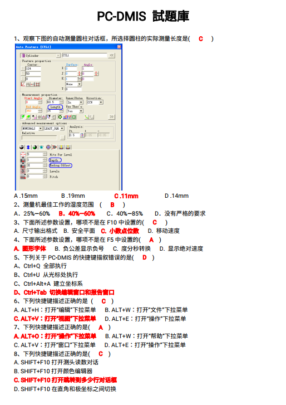Click the Relative ... browse button
Viewport: 286px width, 405px height.
point(63,138)
